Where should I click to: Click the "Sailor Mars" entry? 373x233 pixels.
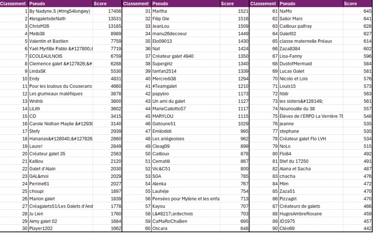pos(291,19)
